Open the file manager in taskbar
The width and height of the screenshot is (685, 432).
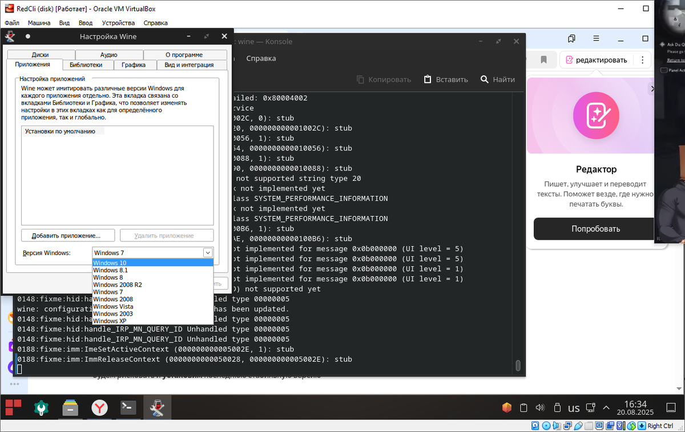[70, 407]
